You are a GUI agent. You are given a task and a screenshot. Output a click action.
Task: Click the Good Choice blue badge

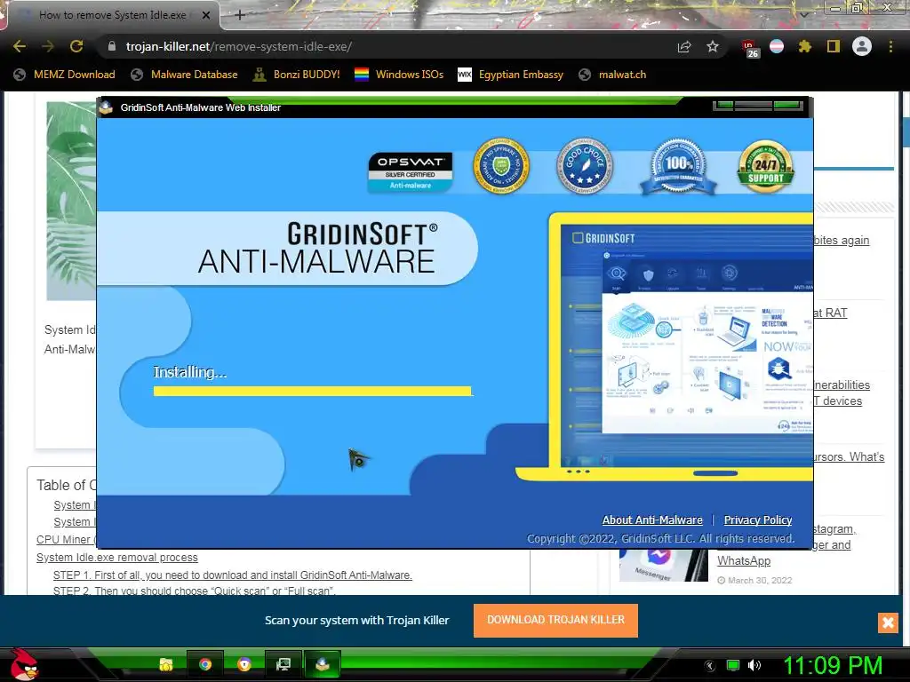pos(585,166)
